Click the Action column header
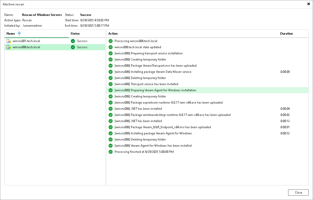This screenshot has width=313, height=200. tap(192, 34)
